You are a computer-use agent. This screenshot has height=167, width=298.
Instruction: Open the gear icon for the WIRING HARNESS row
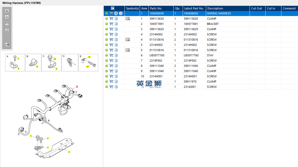point(107,13)
